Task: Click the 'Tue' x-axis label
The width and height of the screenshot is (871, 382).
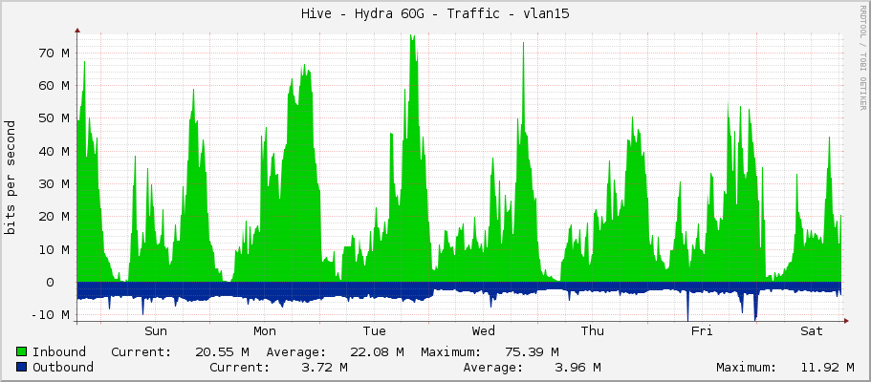Action: click(x=375, y=331)
